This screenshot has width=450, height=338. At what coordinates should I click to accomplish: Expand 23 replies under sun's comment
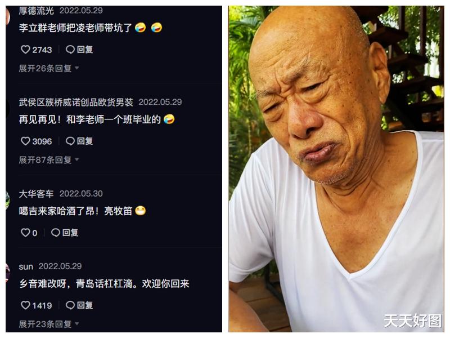[49, 324]
